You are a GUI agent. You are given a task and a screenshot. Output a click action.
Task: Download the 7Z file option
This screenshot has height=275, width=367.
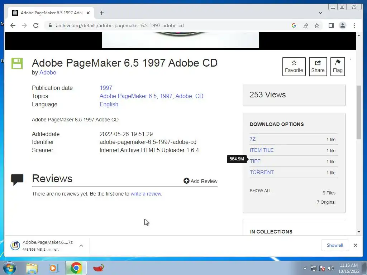tap(253, 139)
